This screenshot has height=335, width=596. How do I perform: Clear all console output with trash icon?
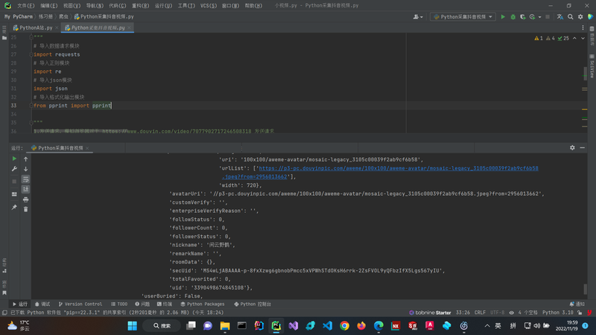point(25,209)
